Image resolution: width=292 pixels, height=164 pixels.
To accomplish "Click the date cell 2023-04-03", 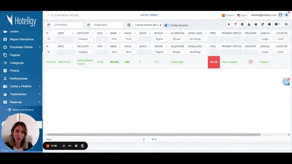I will [64, 62].
